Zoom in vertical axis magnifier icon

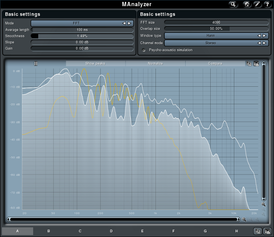click(264, 204)
